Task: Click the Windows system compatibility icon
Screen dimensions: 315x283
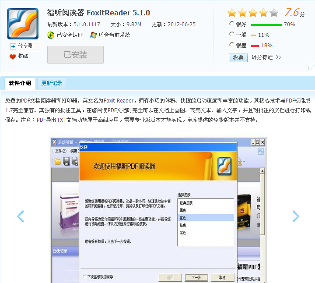Action: click(93, 35)
